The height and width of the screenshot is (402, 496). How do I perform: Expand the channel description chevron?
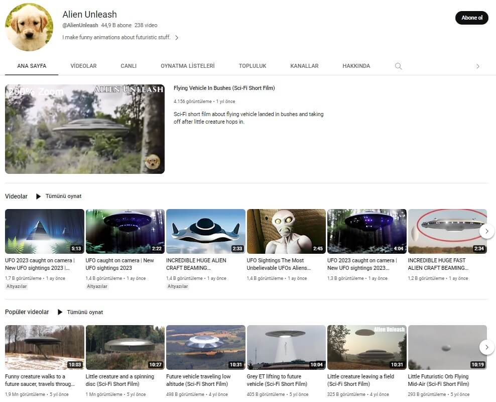point(177,38)
